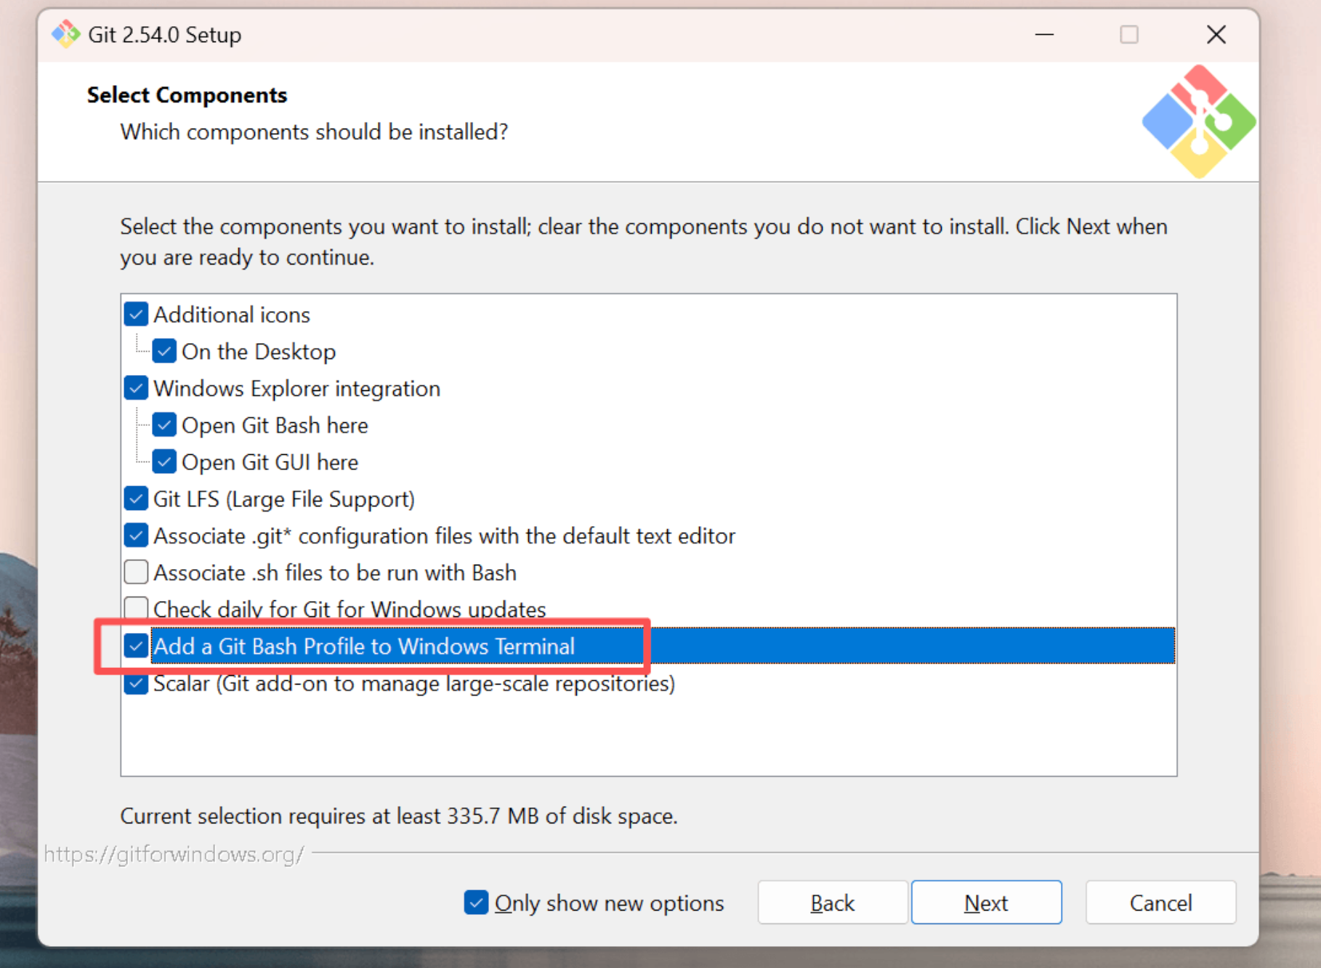This screenshot has width=1321, height=968.
Task: Click the Git logo in the title bar
Action: (x=66, y=34)
